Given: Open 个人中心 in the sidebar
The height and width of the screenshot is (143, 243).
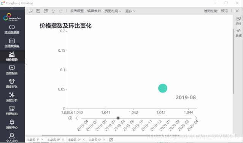Looking at the screenshot, I should point(12,138).
